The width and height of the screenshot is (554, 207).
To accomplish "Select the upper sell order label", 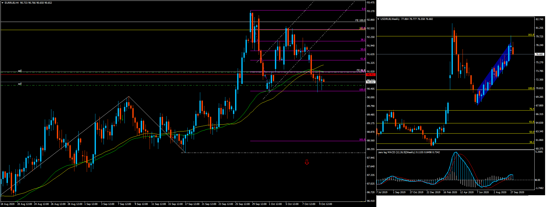I will [x=20, y=71].
